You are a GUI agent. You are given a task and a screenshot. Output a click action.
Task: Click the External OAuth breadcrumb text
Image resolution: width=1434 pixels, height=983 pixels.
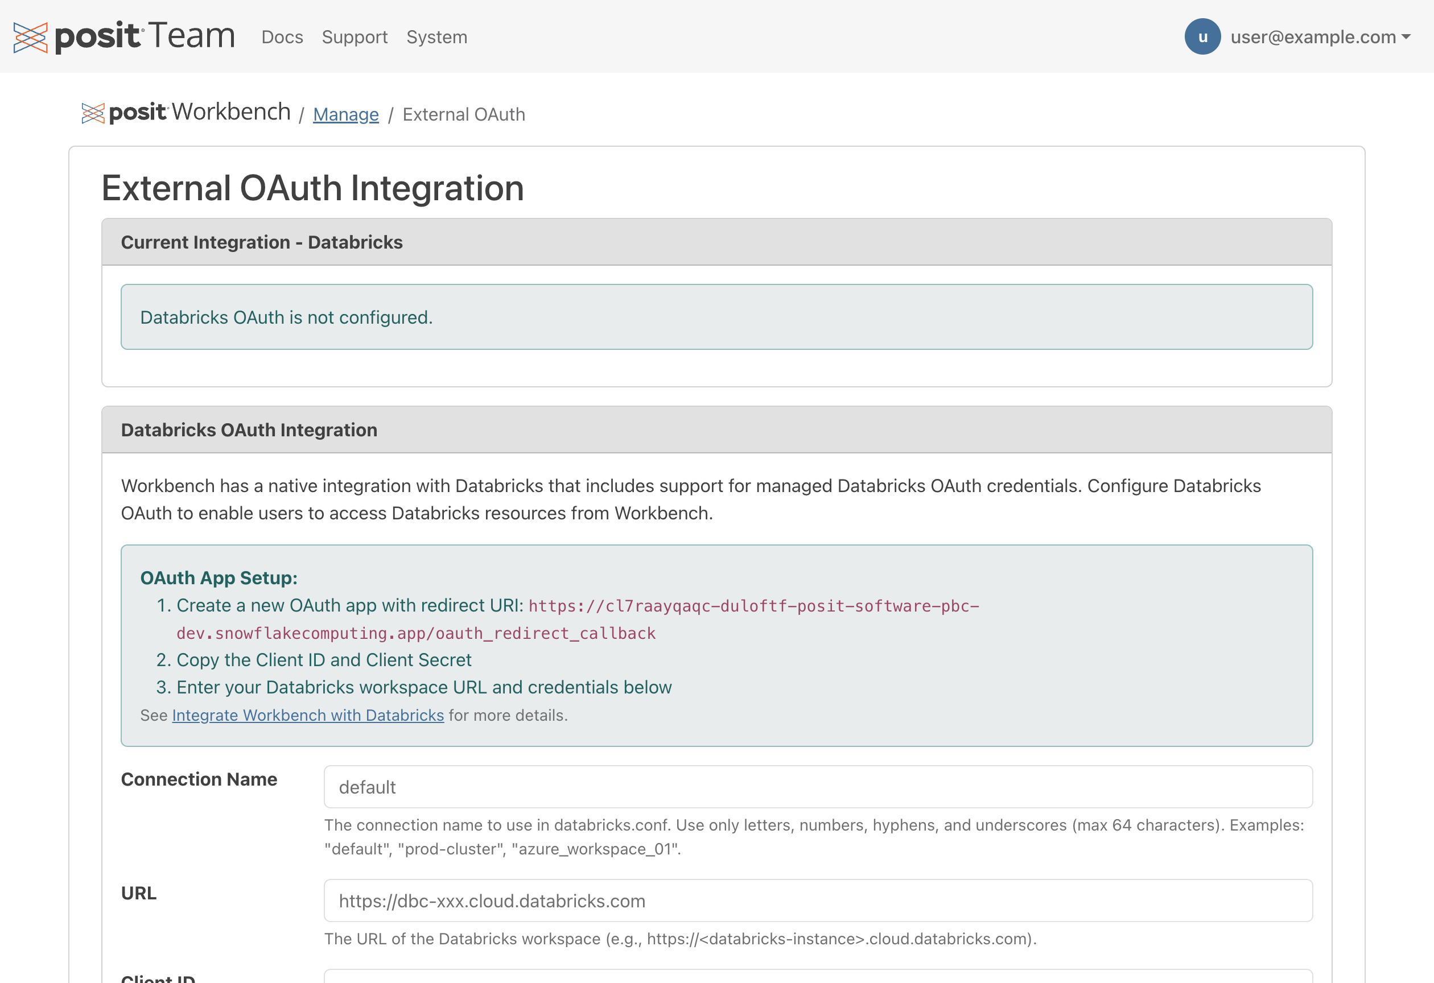463,115
